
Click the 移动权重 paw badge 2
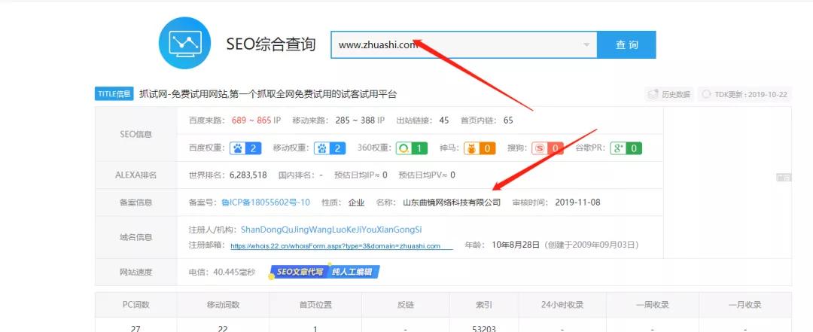pyautogui.click(x=329, y=148)
